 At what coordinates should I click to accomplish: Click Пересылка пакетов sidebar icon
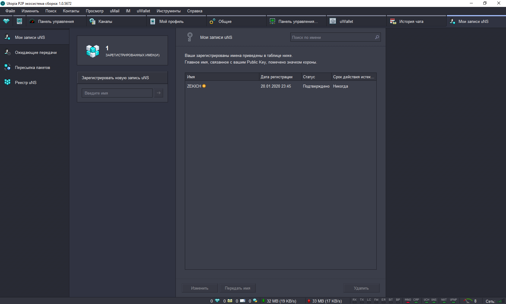pos(7,67)
